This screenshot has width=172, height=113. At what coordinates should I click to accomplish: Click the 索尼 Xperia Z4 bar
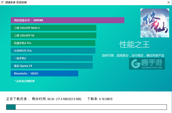pos(52,66)
